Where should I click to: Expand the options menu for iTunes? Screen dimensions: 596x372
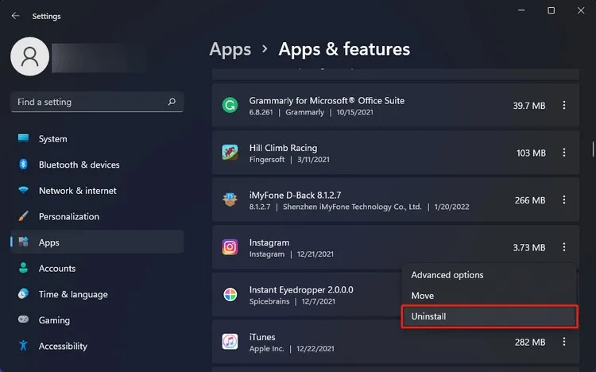tap(564, 342)
